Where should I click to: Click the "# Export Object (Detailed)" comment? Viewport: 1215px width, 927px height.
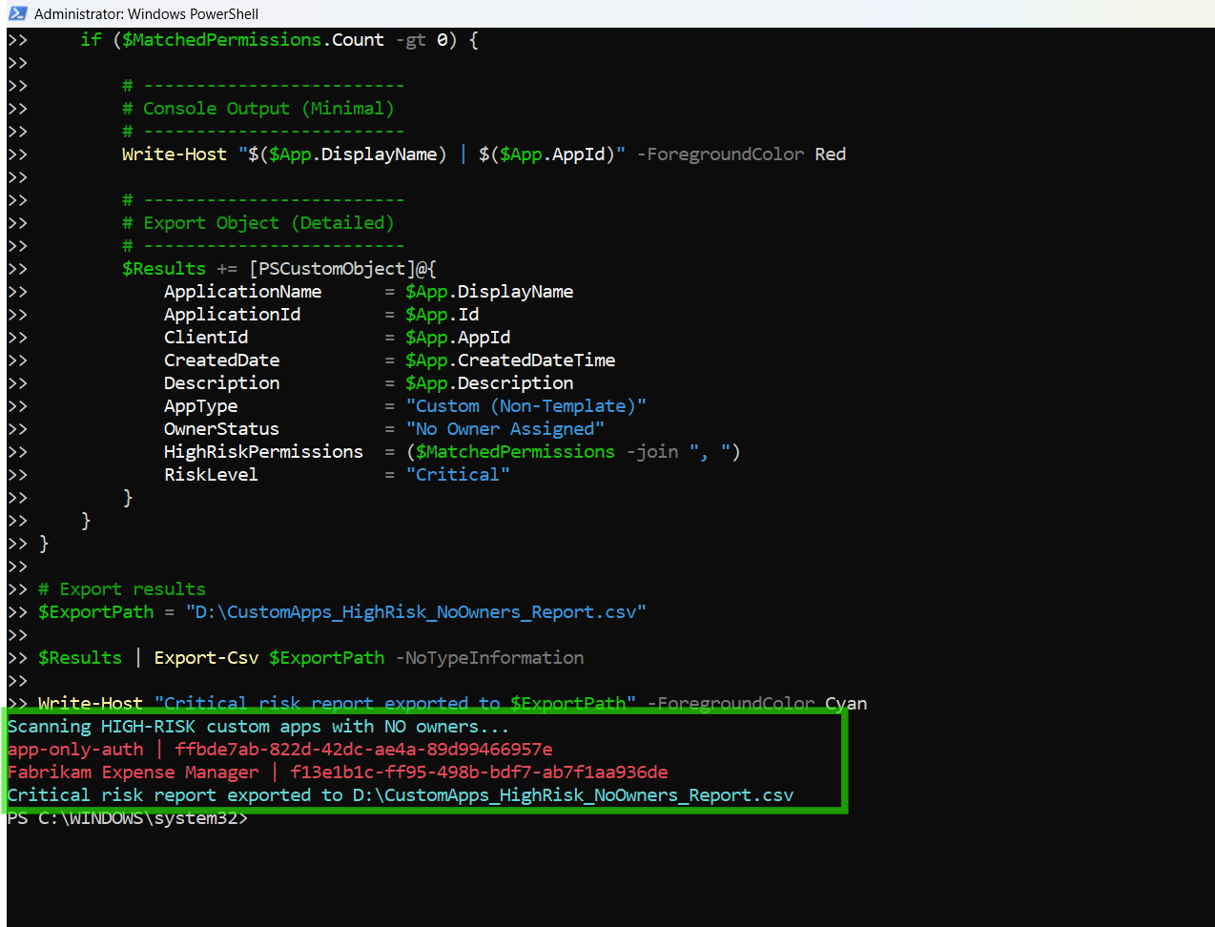point(257,223)
